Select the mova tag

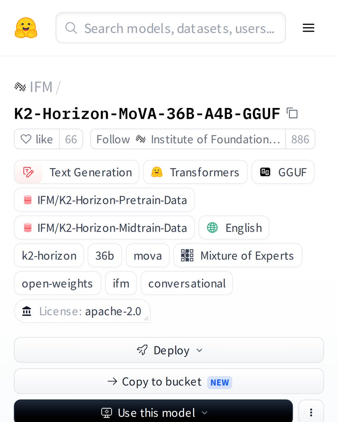(x=148, y=255)
